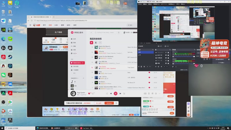Open the 工具(T) menu in OBS

[x=178, y=4]
